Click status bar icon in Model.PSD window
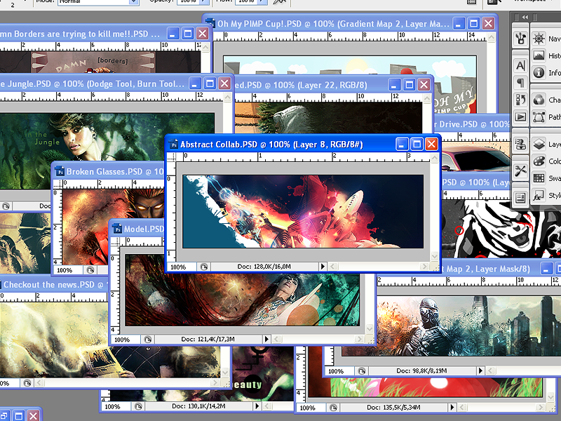The image size is (561, 421). 147,340
